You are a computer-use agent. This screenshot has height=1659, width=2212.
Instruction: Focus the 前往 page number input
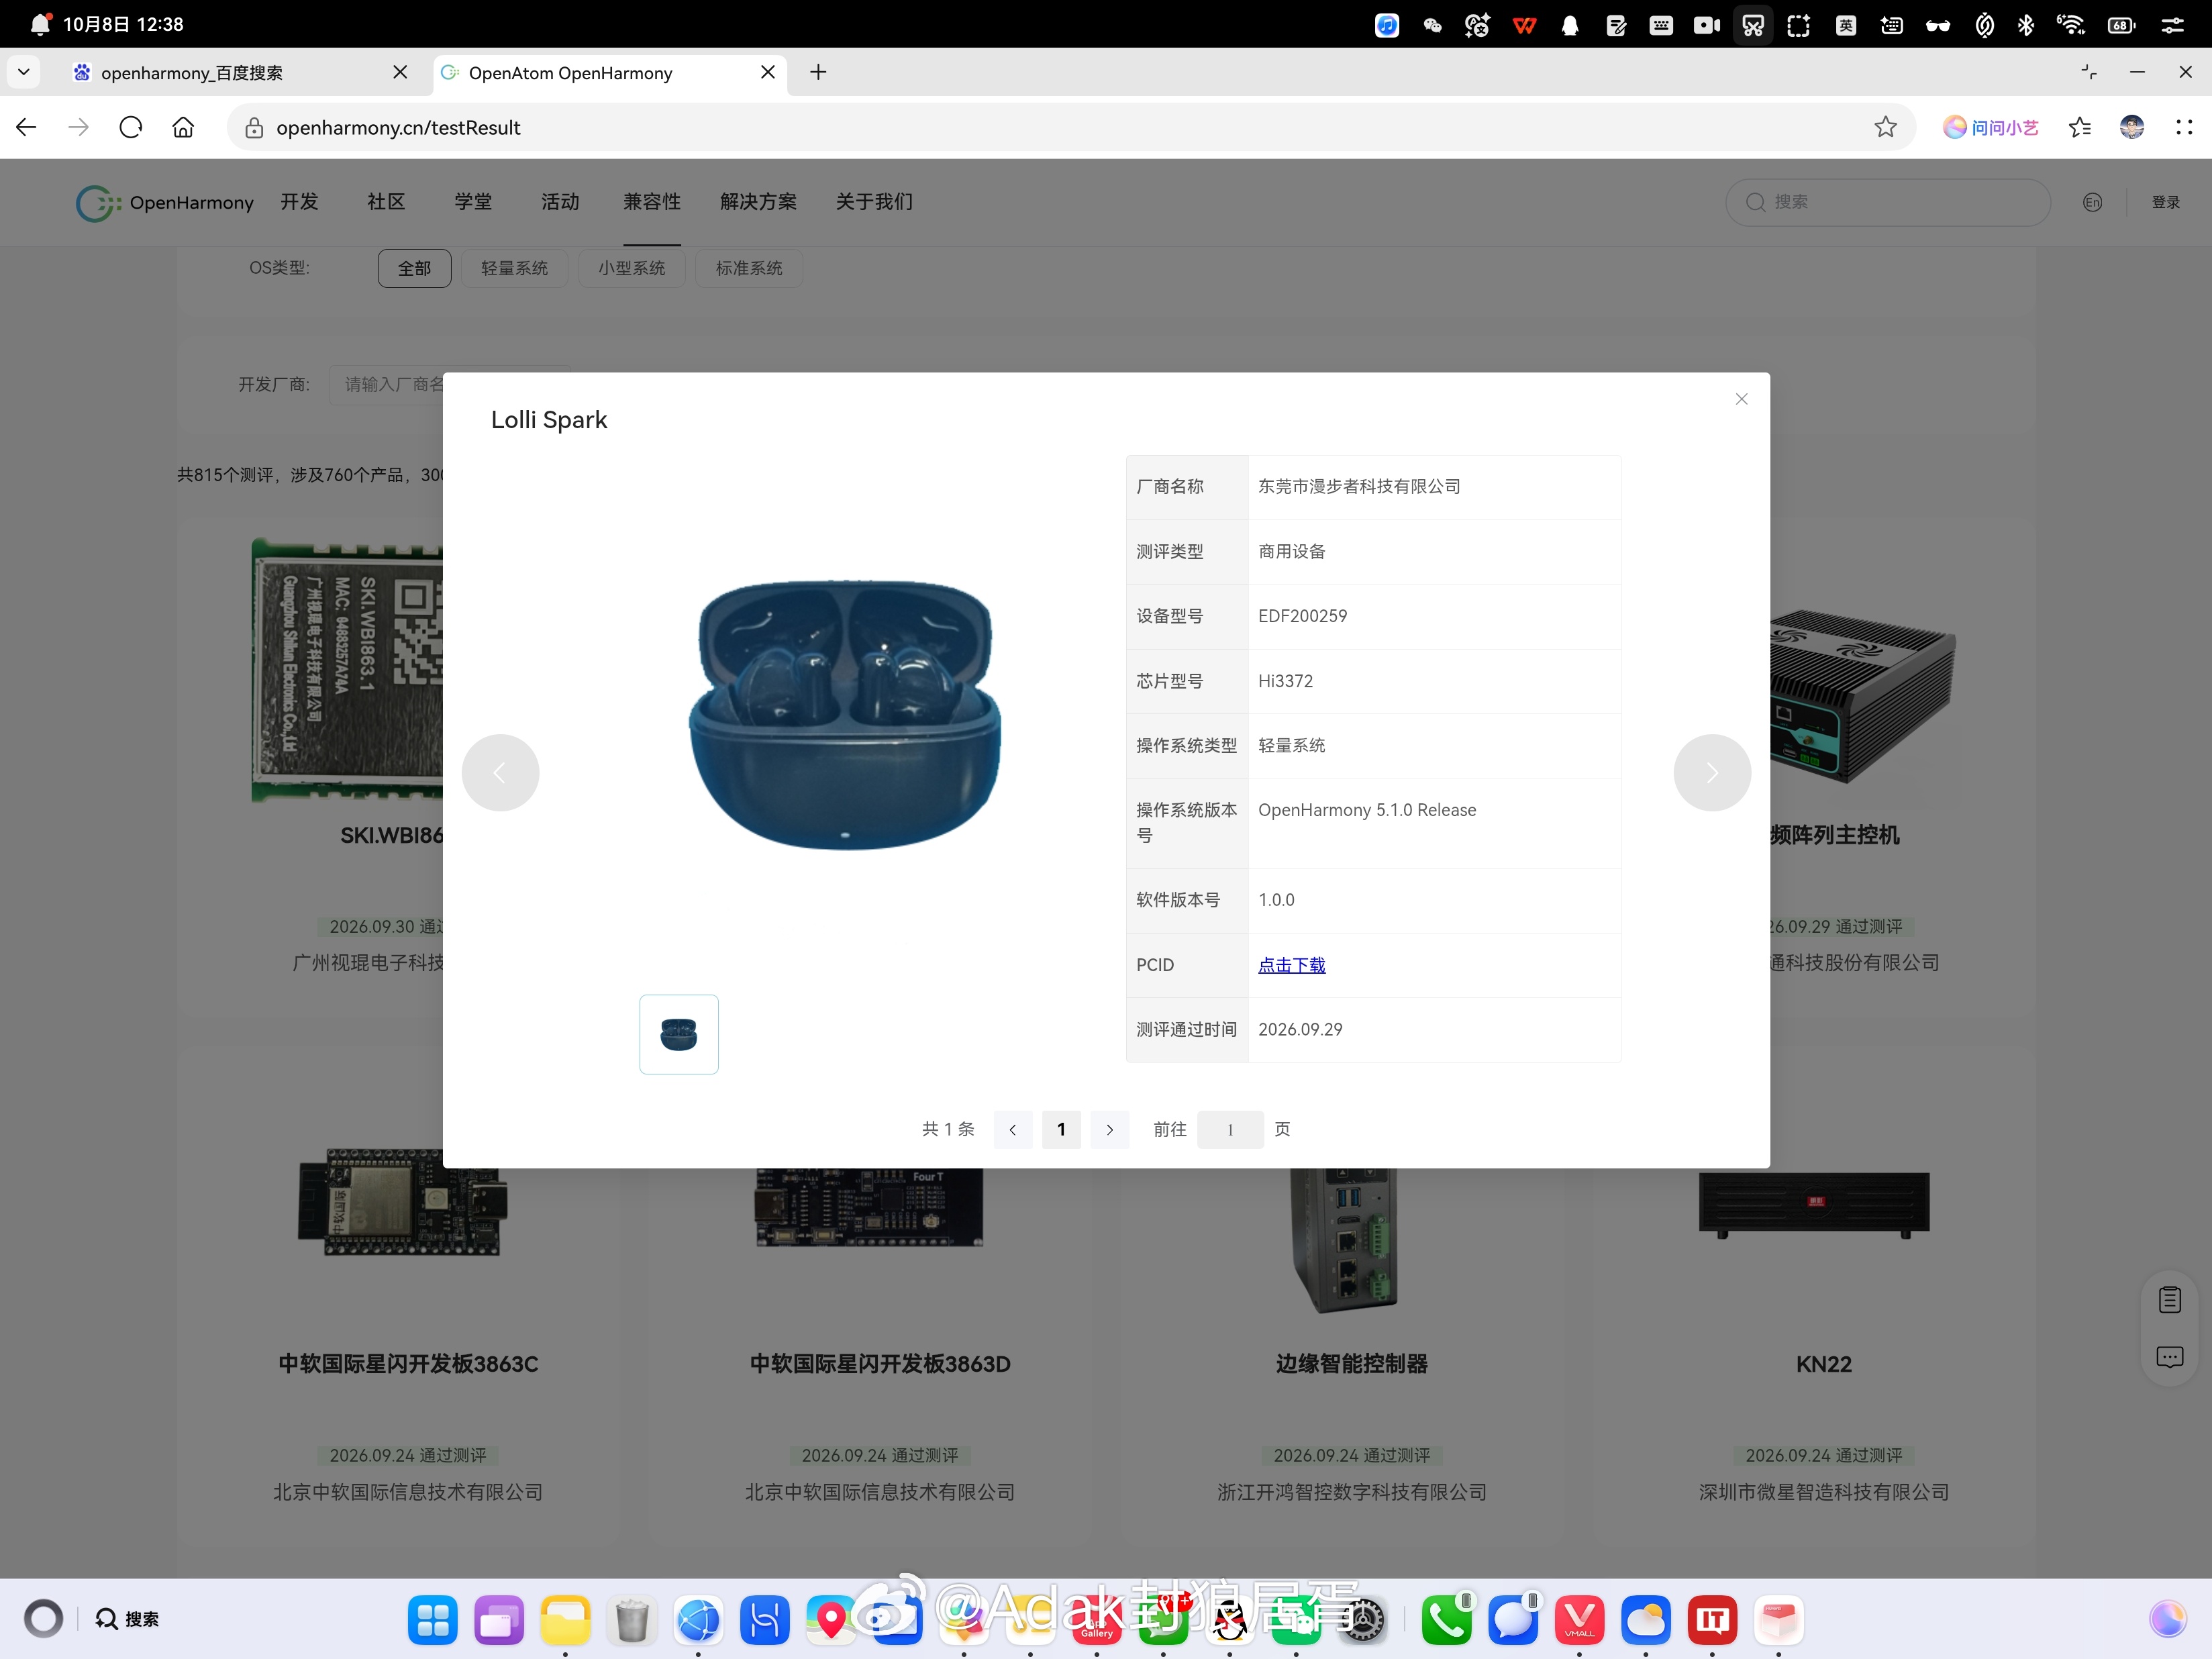pyautogui.click(x=1229, y=1129)
